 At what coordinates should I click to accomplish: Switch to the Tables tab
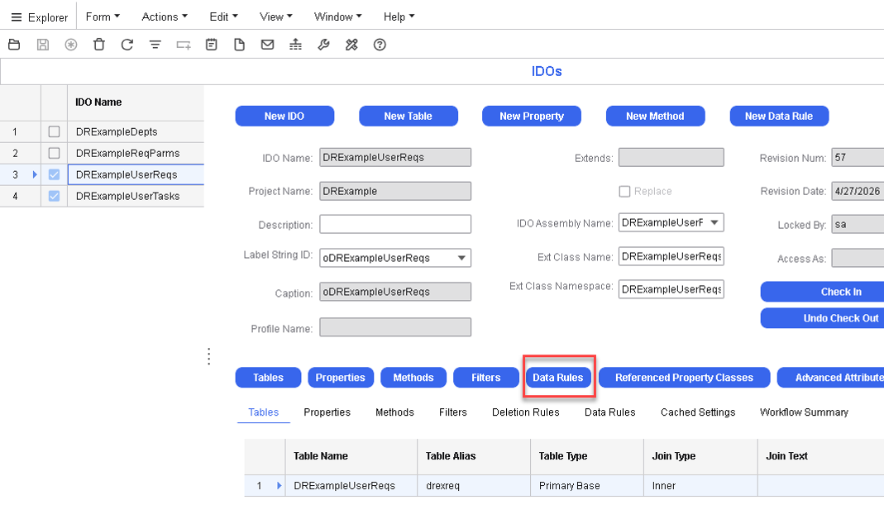pos(264,412)
